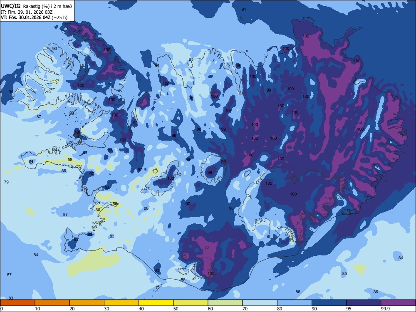Viewport: 416px width, 312px height.
Task: Click the pale yellow 50–60 legend swatch
Action: [x=191, y=303]
